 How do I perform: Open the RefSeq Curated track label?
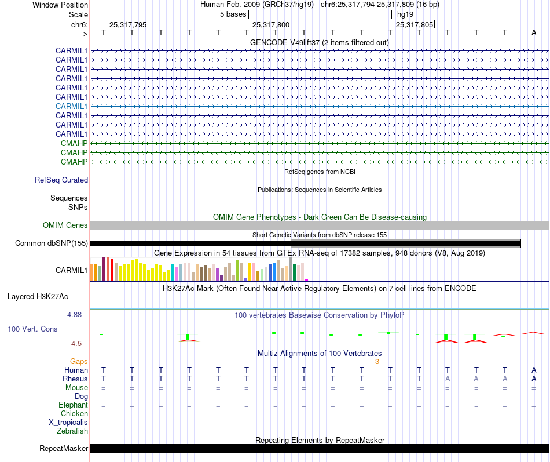pyautogui.click(x=61, y=180)
